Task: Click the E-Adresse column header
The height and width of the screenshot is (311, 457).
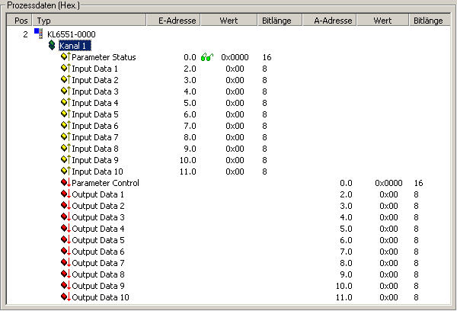Action: (174, 21)
